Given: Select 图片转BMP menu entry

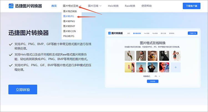Looking at the screenshot, I should click(69, 26).
